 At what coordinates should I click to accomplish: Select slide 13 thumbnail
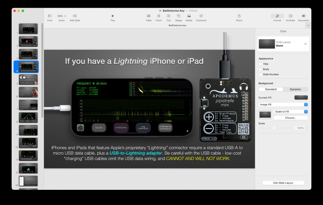[x=28, y=181]
